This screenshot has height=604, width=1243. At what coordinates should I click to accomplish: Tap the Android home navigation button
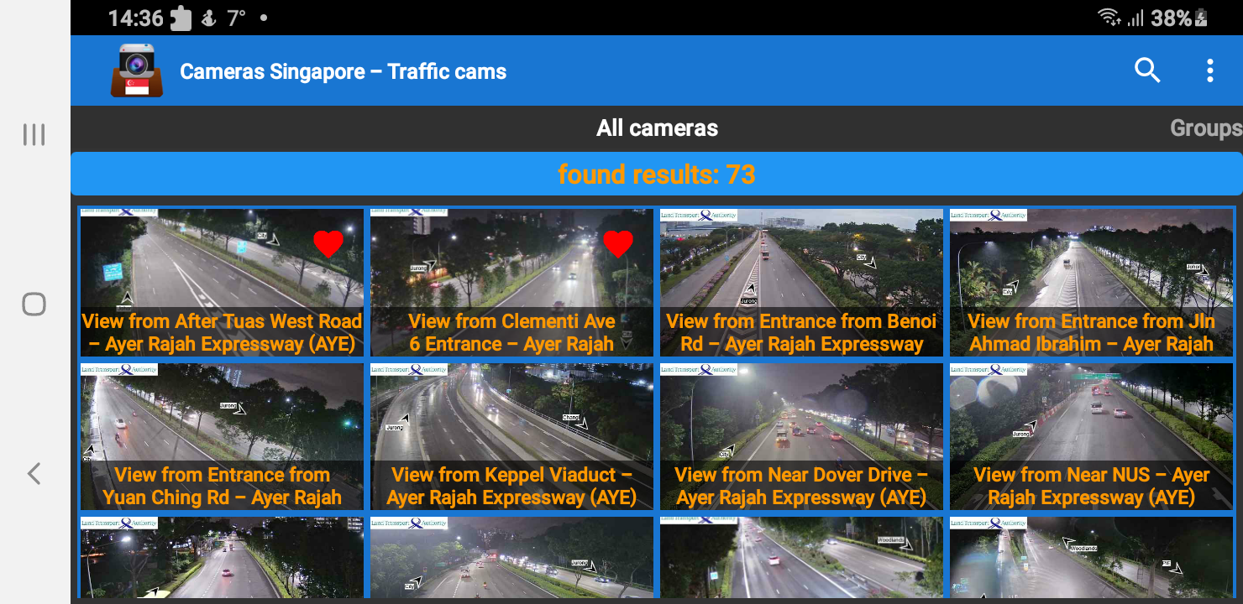click(x=34, y=304)
